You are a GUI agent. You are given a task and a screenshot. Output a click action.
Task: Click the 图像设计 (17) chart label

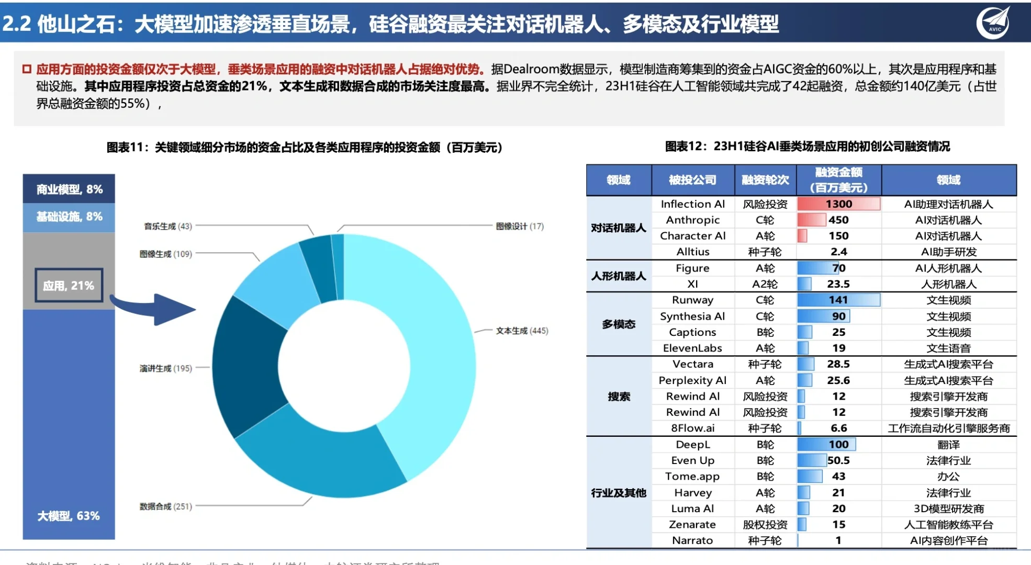[x=520, y=226]
